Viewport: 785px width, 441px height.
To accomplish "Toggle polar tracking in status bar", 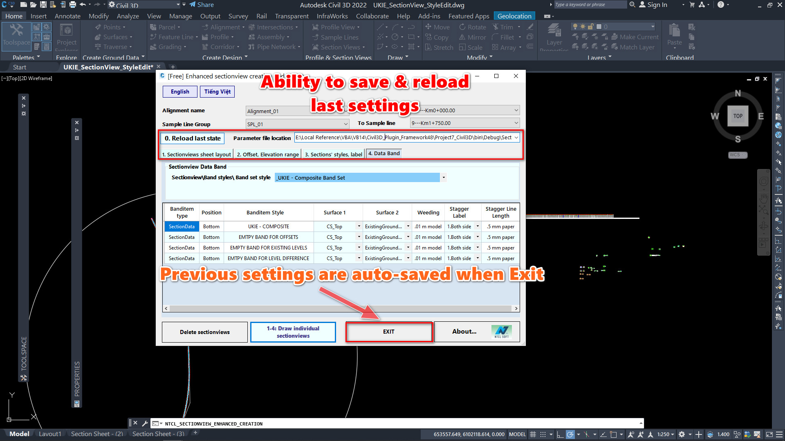I will coord(570,434).
